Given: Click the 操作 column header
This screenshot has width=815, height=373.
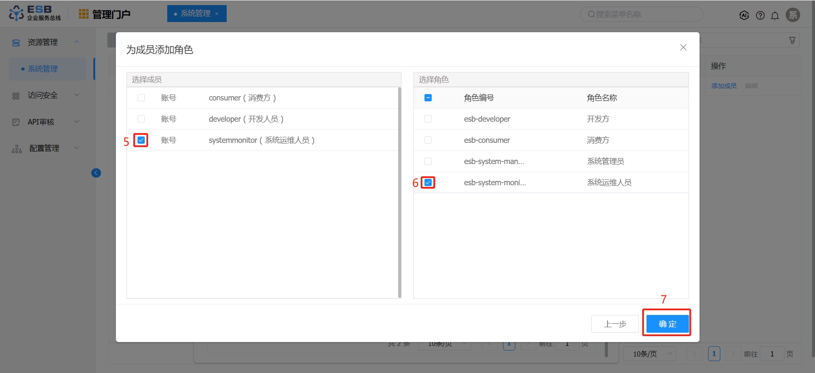Looking at the screenshot, I should point(718,66).
